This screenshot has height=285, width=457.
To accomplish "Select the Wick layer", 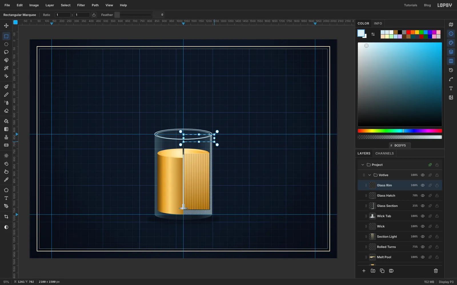I will point(400,226).
